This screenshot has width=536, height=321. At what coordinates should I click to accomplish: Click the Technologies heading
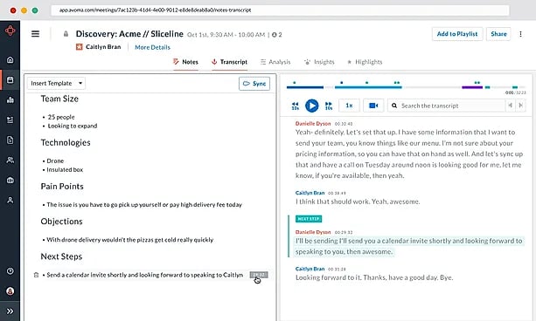pyautogui.click(x=66, y=142)
